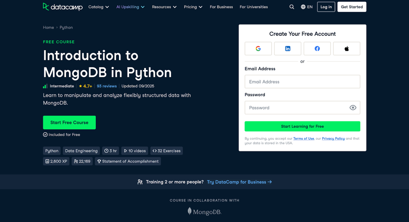Open the search magnifier icon
The image size is (409, 222).
pos(292,7)
